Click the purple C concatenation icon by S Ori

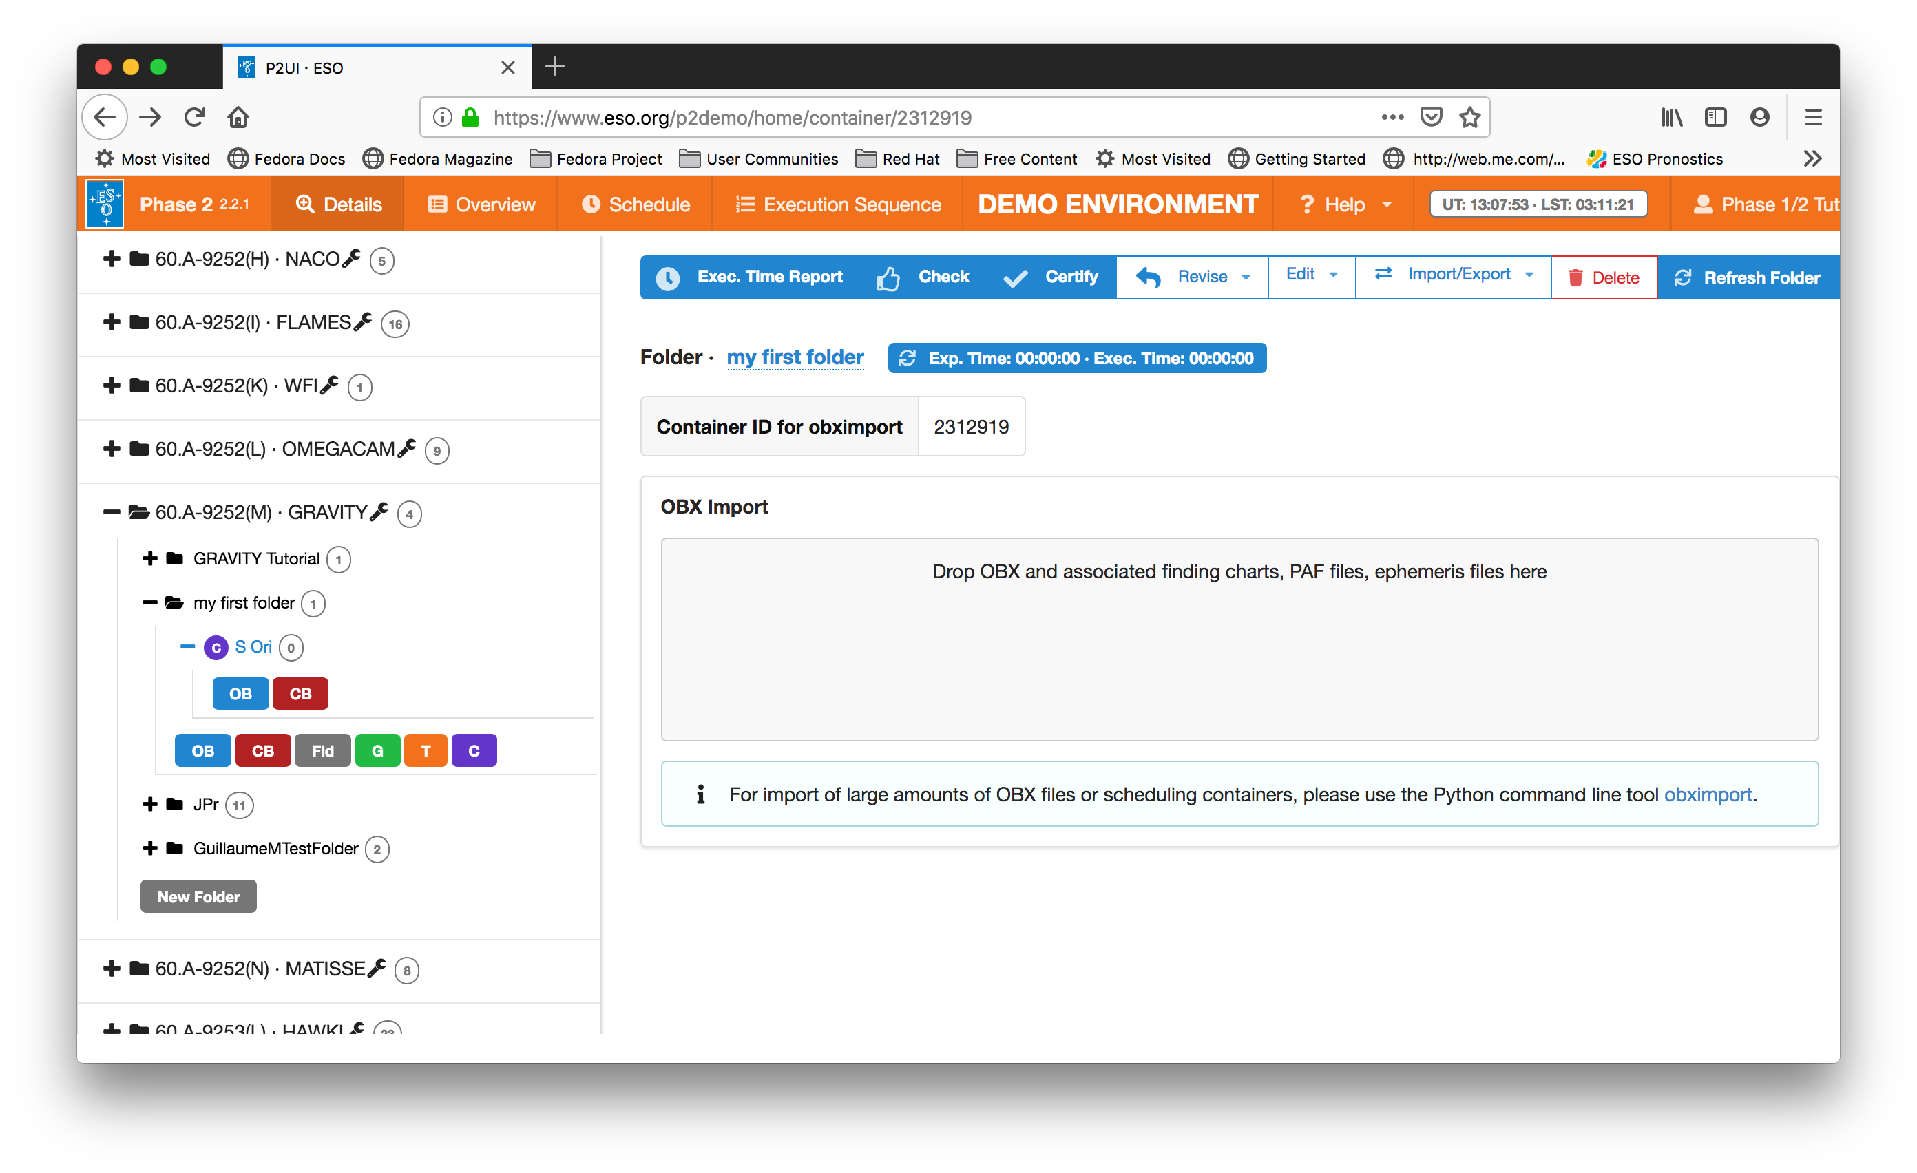216,647
